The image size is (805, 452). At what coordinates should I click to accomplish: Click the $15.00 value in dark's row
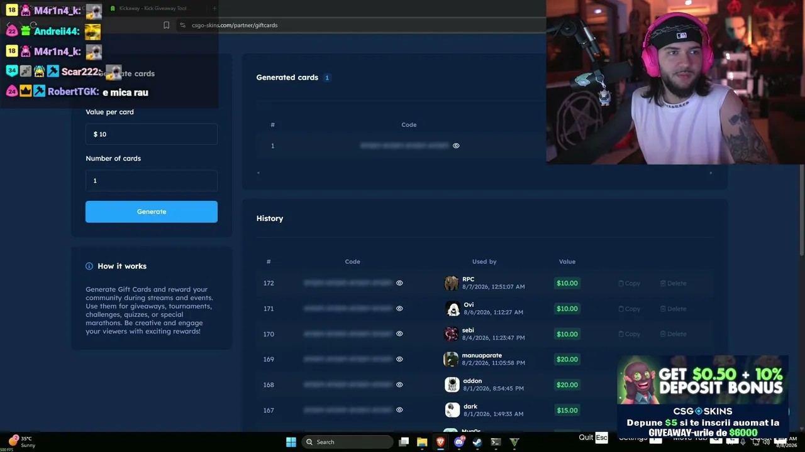tap(567, 411)
